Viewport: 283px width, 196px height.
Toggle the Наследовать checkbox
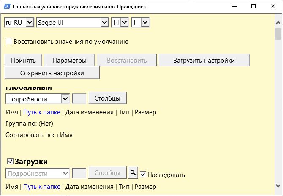[143, 175]
